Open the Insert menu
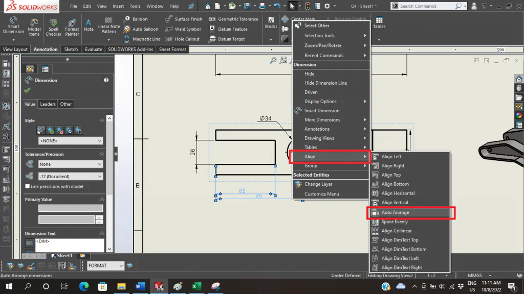Image resolution: width=524 pixels, height=294 pixels. pyautogui.click(x=118, y=6)
